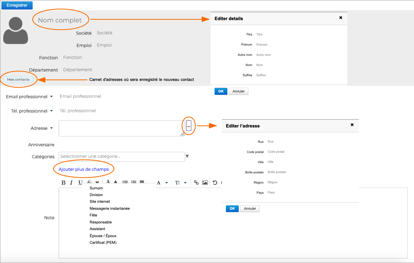Click the Ajouter plus de champs link

coord(84,169)
